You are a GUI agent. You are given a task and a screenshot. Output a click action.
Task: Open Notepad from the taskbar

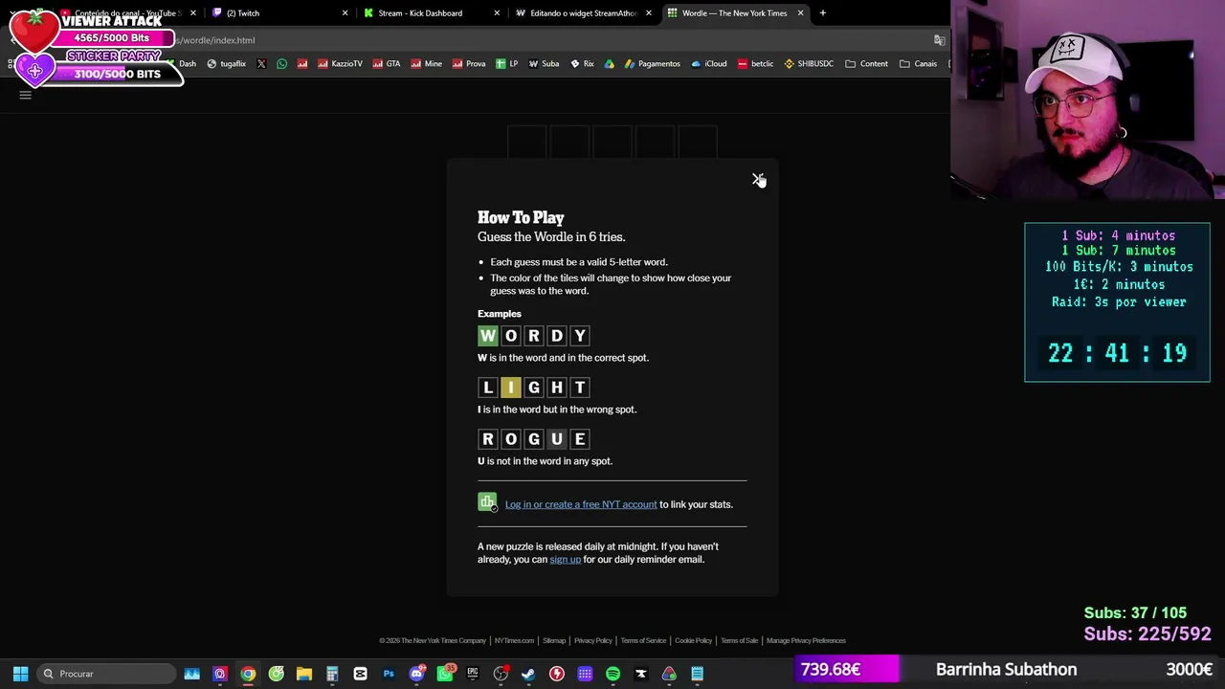coord(697,674)
